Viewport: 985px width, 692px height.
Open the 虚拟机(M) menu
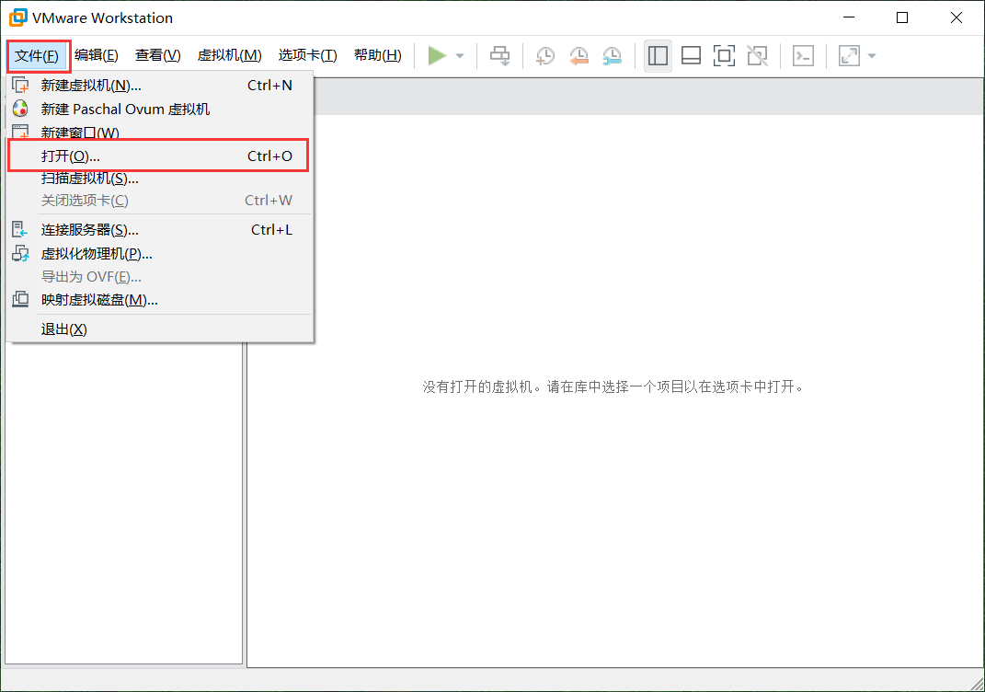[229, 56]
